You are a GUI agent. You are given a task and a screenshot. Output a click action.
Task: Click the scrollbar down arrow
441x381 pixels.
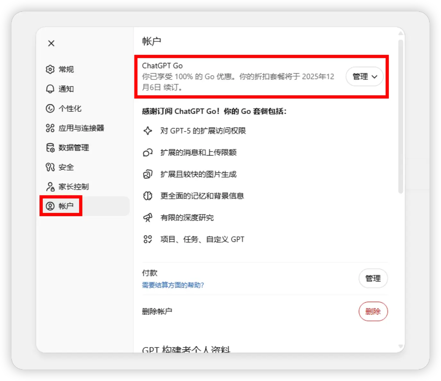(x=401, y=346)
